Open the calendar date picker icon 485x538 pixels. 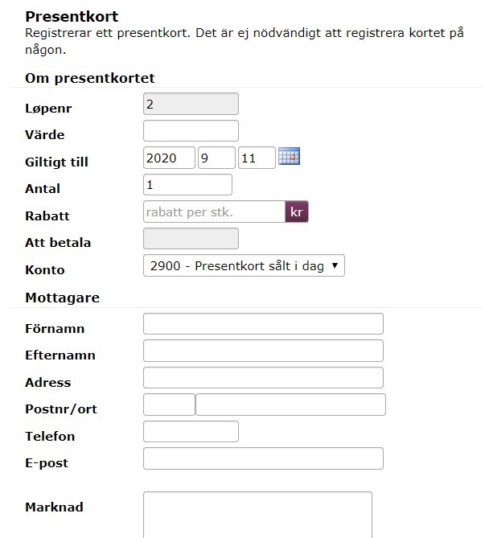[x=289, y=157]
